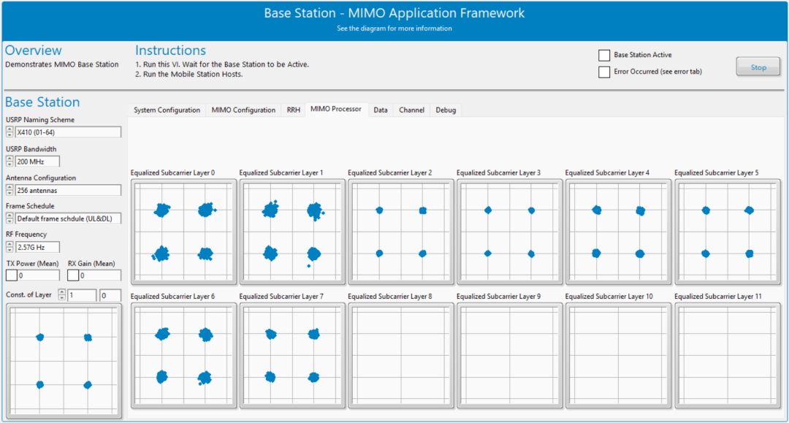
Task: Open the Channel tab
Action: [411, 110]
